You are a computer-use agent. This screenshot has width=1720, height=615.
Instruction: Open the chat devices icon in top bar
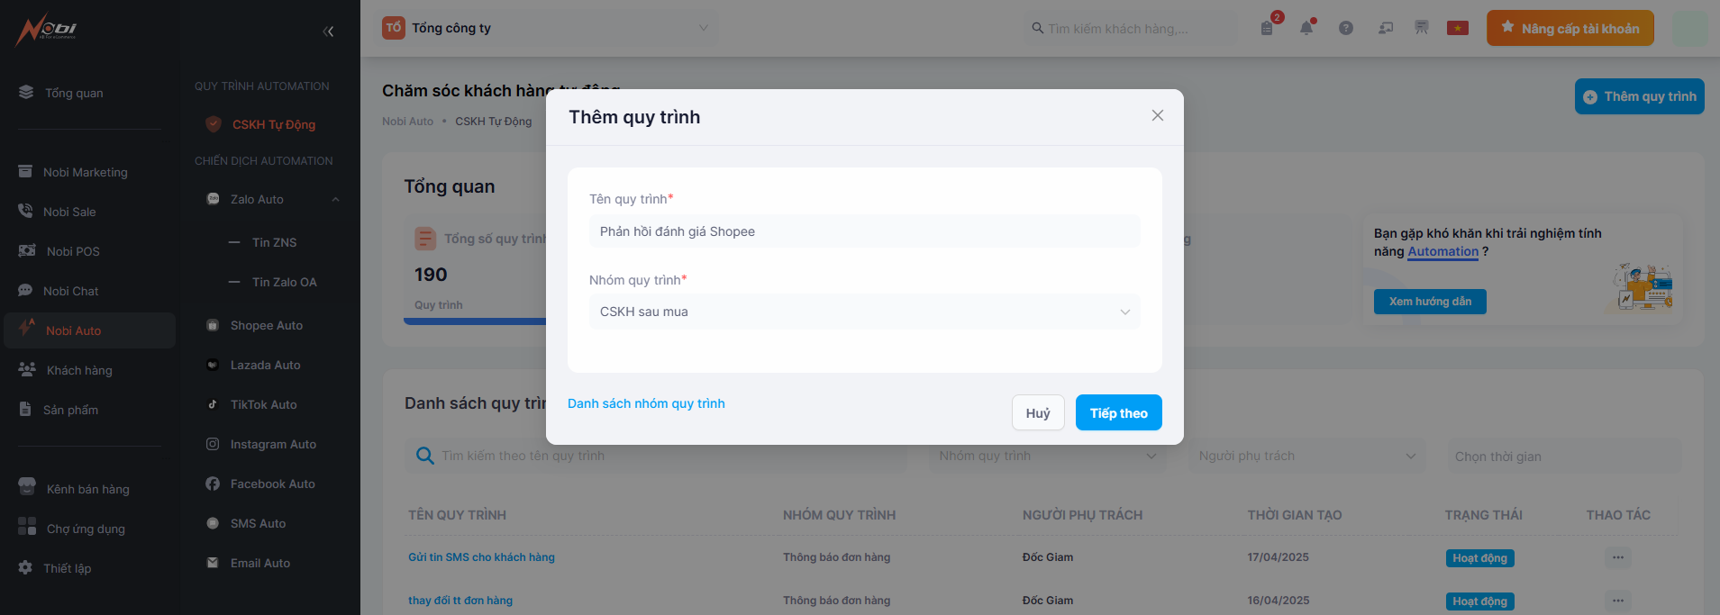(1386, 28)
